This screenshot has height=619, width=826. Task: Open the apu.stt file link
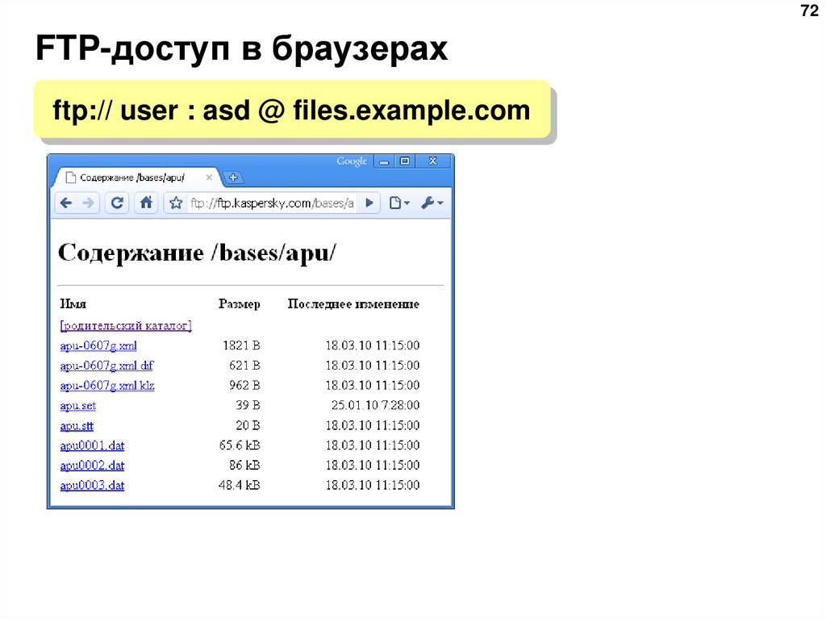(77, 425)
